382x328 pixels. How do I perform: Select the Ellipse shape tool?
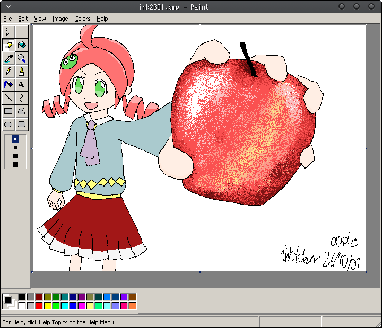point(8,125)
